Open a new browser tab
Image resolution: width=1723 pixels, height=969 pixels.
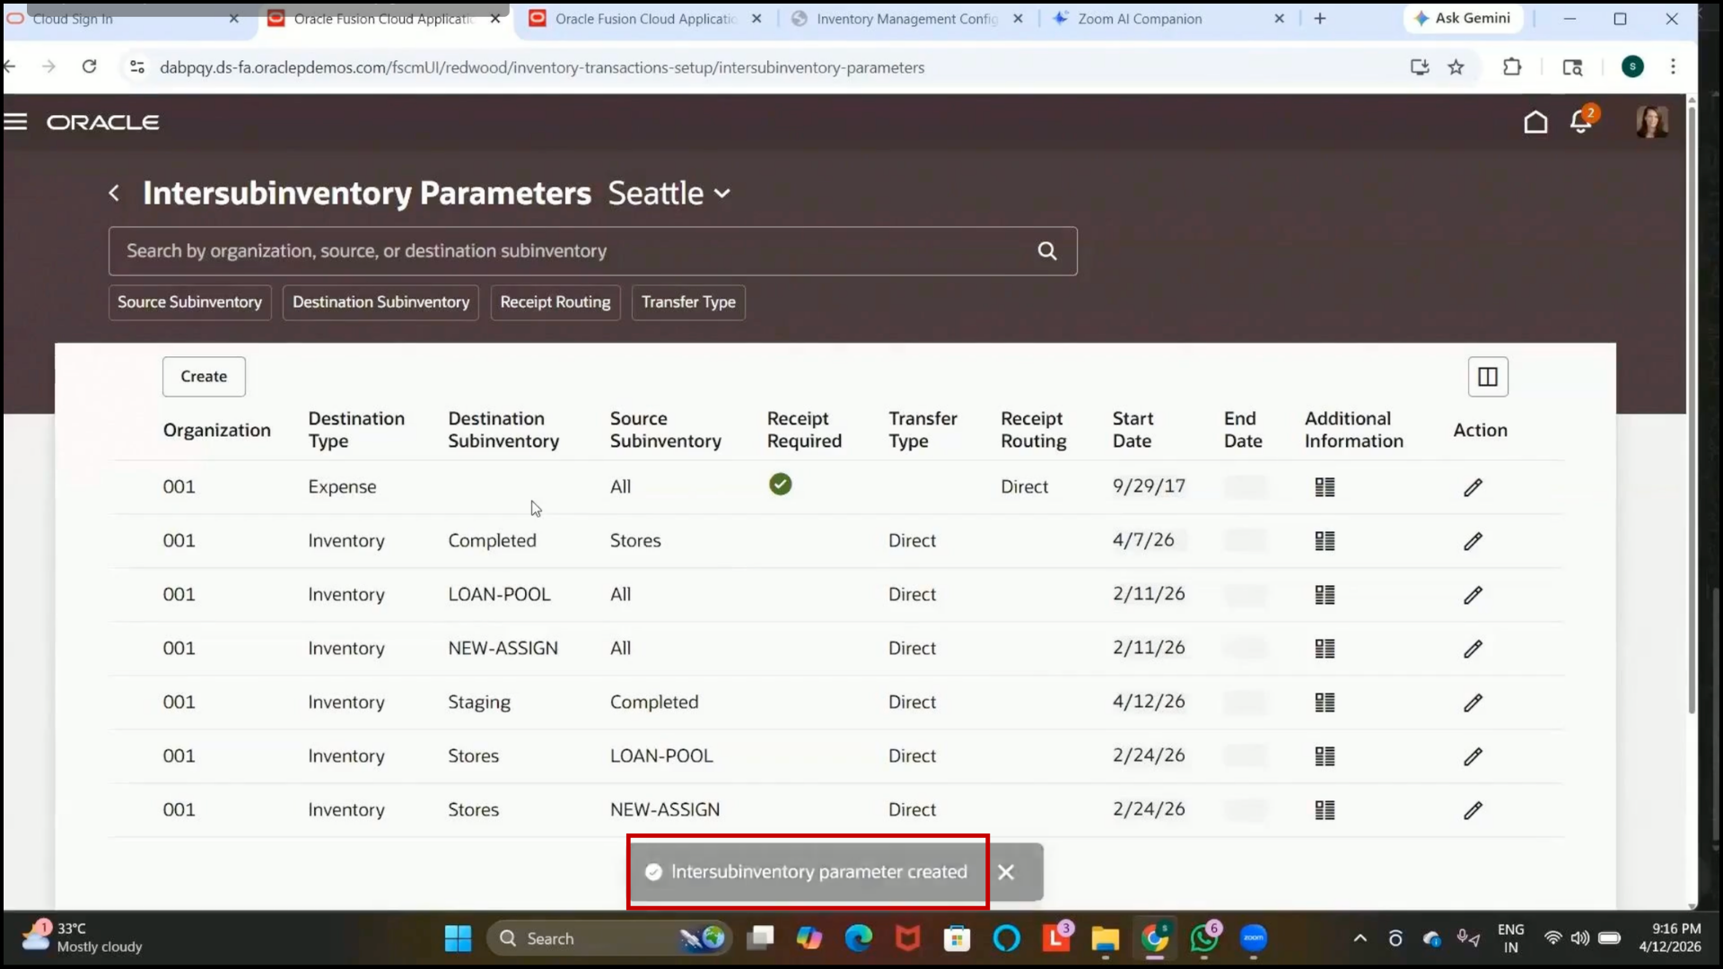click(x=1320, y=19)
